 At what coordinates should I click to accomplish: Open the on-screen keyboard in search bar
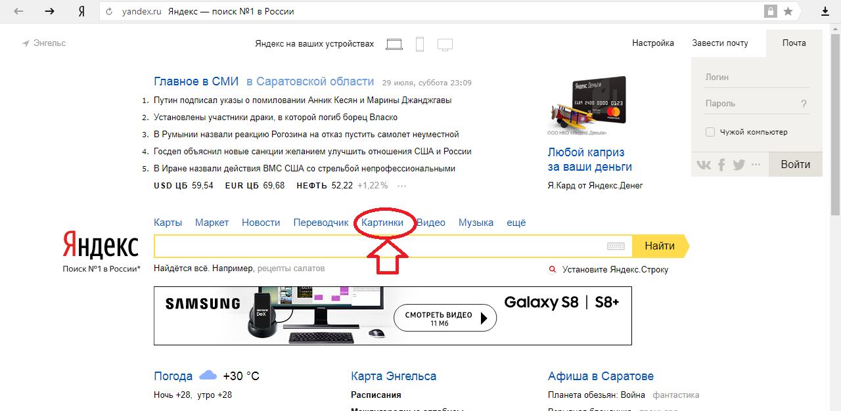[x=616, y=246]
